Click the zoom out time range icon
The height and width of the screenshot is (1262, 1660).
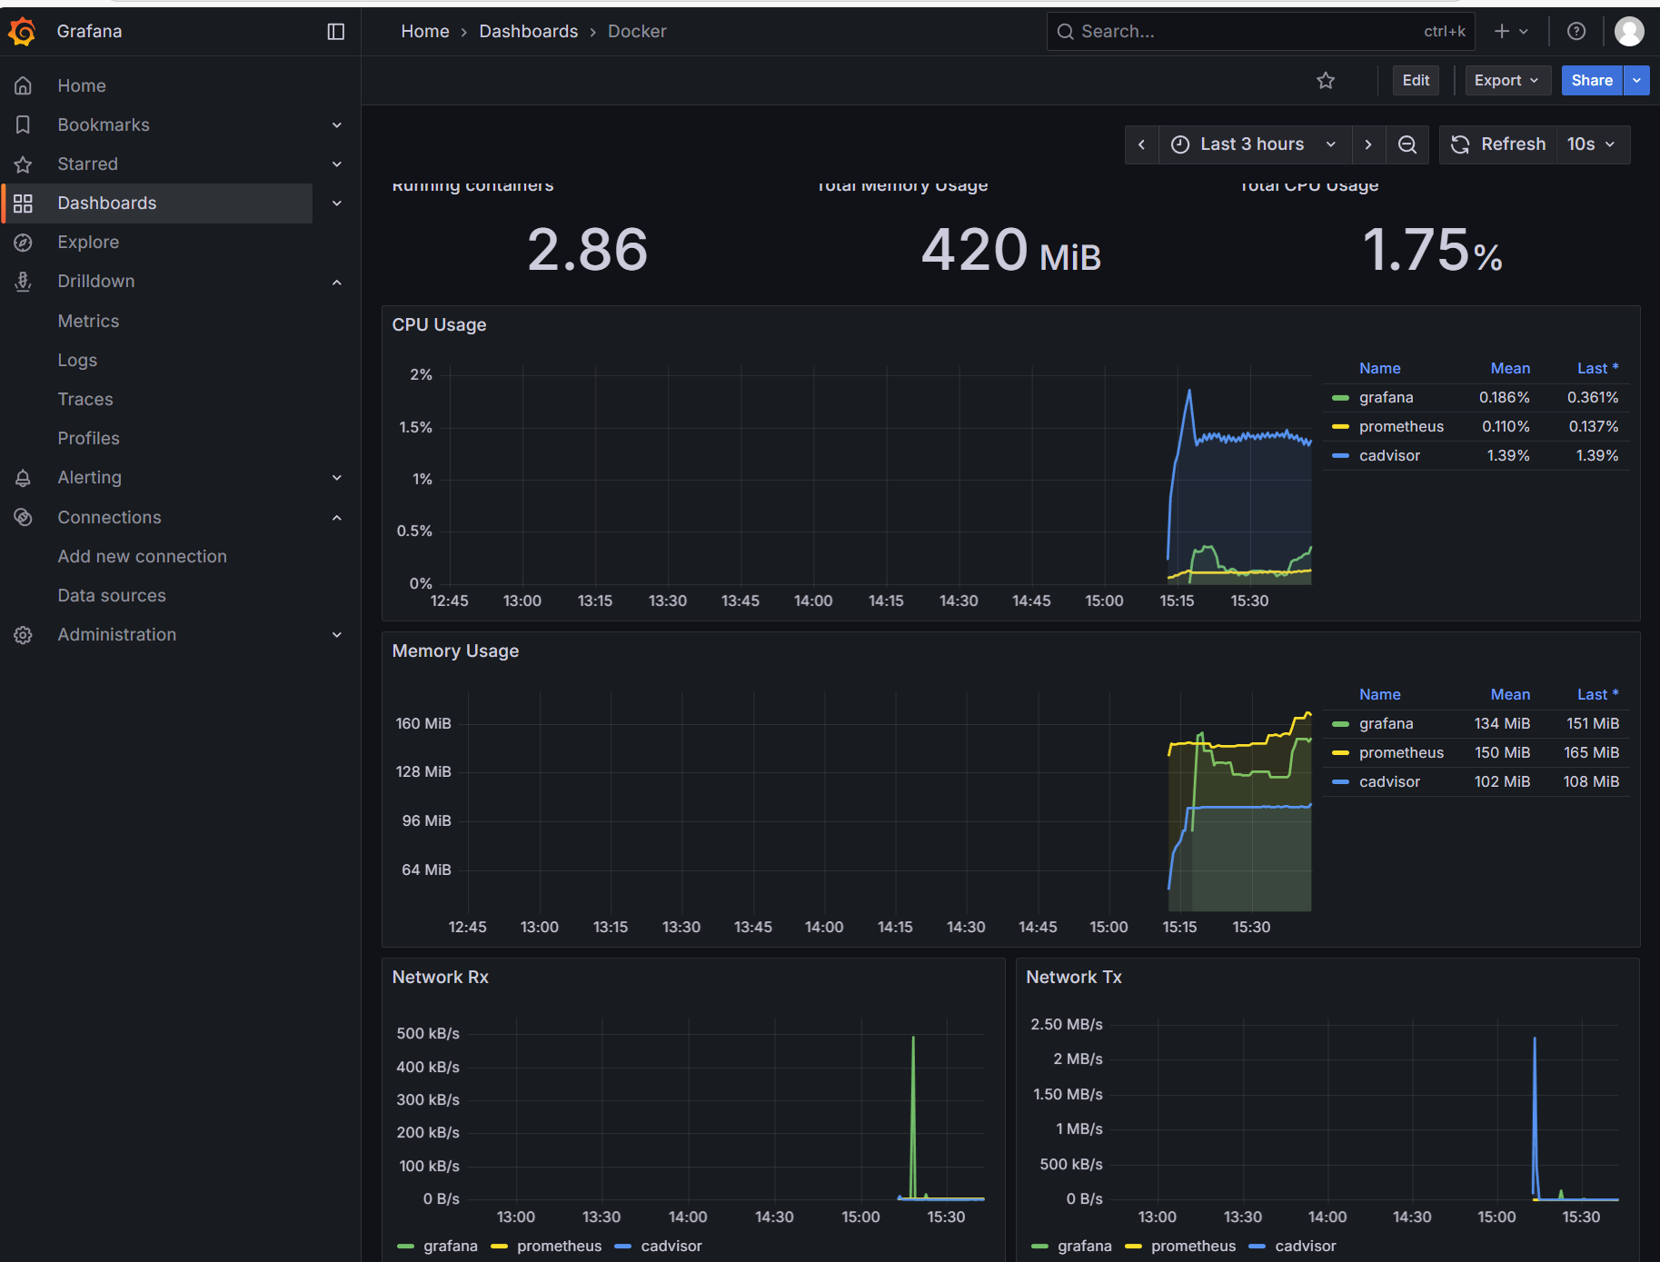1407,144
